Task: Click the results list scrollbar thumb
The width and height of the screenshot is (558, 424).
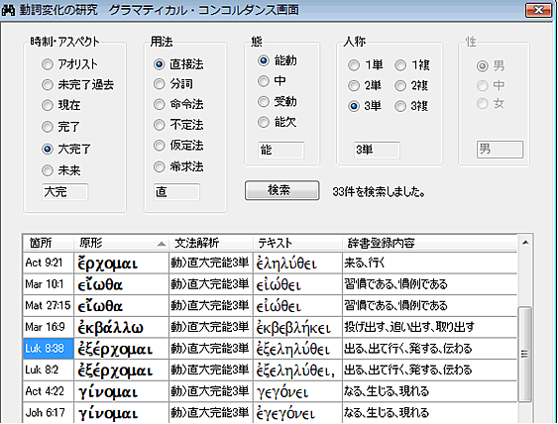Action: pos(525,354)
